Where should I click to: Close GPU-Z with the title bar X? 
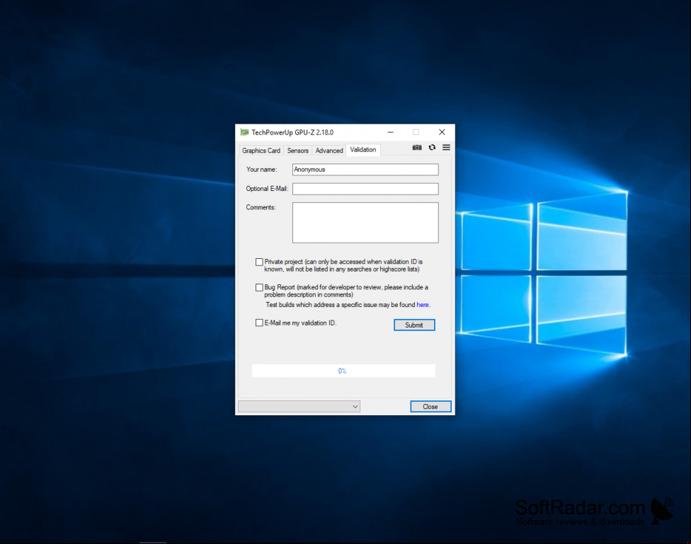tap(442, 132)
